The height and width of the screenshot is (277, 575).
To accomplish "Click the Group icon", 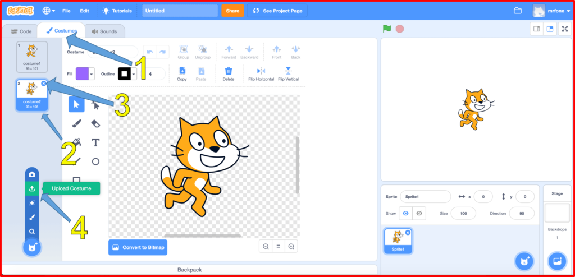I will 184,52.
